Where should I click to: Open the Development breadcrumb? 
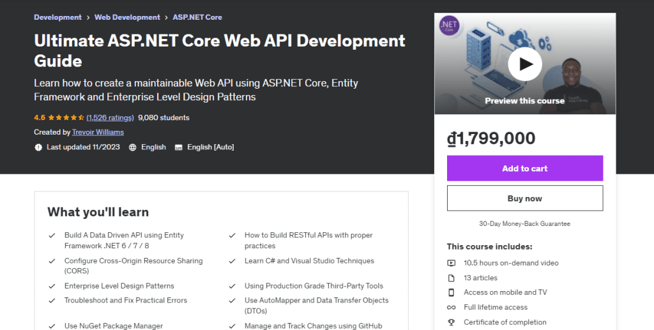[x=57, y=17]
